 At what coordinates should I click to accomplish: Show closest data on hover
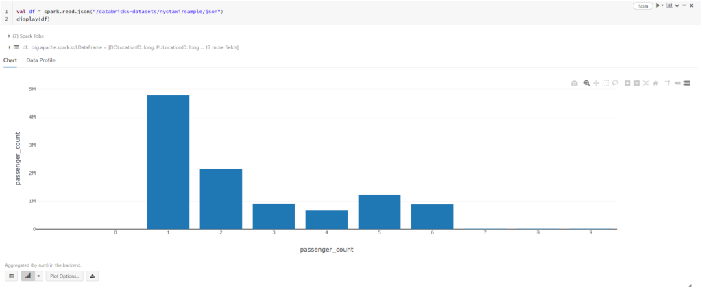click(677, 83)
